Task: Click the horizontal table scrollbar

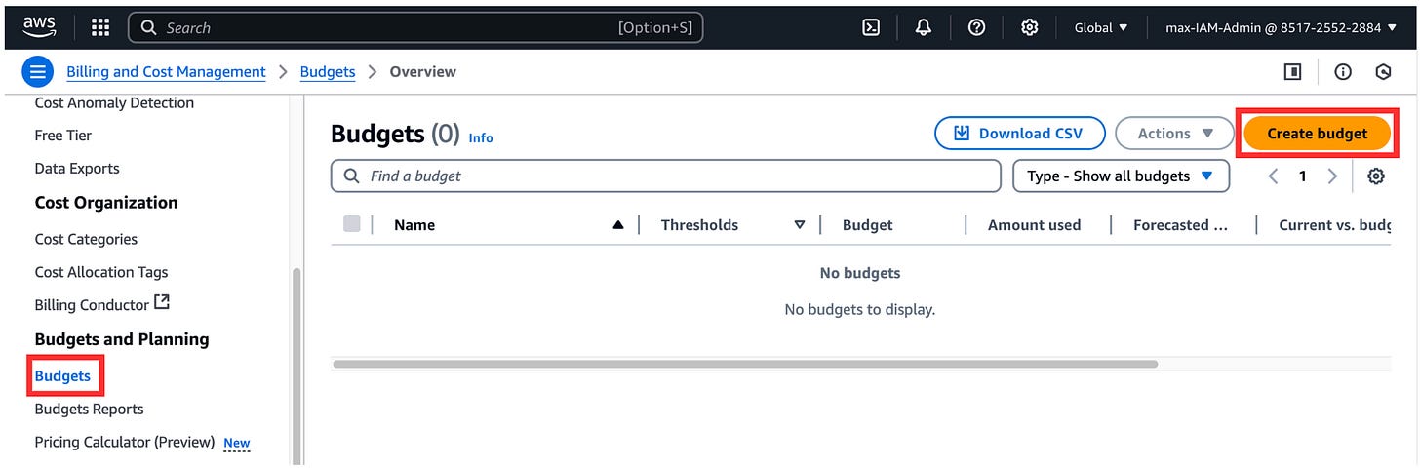Action: (x=745, y=364)
